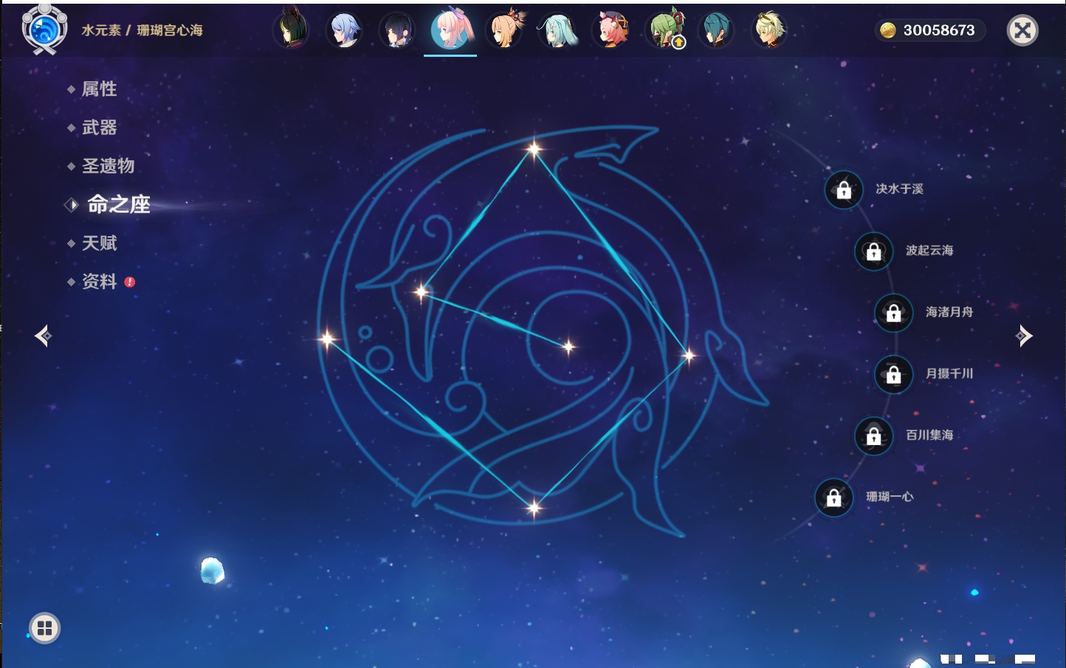Open locked constellation 波起云海
Viewport: 1066px width, 668px height.
pos(874,251)
